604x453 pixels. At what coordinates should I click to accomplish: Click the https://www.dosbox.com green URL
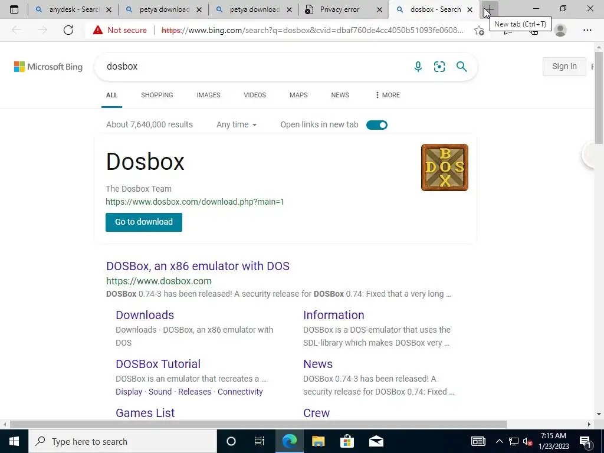point(159,281)
